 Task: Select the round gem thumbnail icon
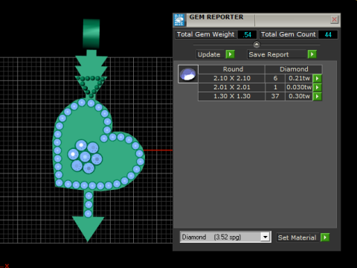click(x=188, y=74)
